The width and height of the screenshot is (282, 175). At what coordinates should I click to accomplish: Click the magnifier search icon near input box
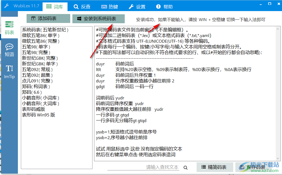click(185, 167)
